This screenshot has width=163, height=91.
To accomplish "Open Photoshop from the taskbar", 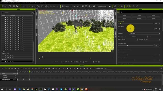I will (x=49, y=89).
